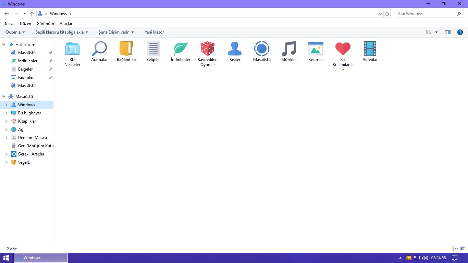This screenshot has width=468, height=263.
Task: Create a new folder with Yeni klasör
Action: [154, 32]
